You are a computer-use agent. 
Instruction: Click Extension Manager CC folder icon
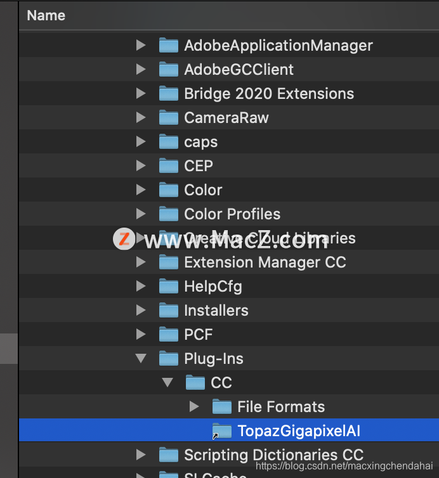[169, 262]
